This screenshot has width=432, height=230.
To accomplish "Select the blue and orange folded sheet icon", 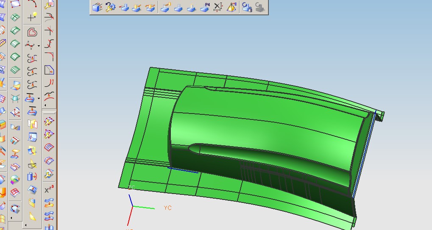I will pos(15,85).
